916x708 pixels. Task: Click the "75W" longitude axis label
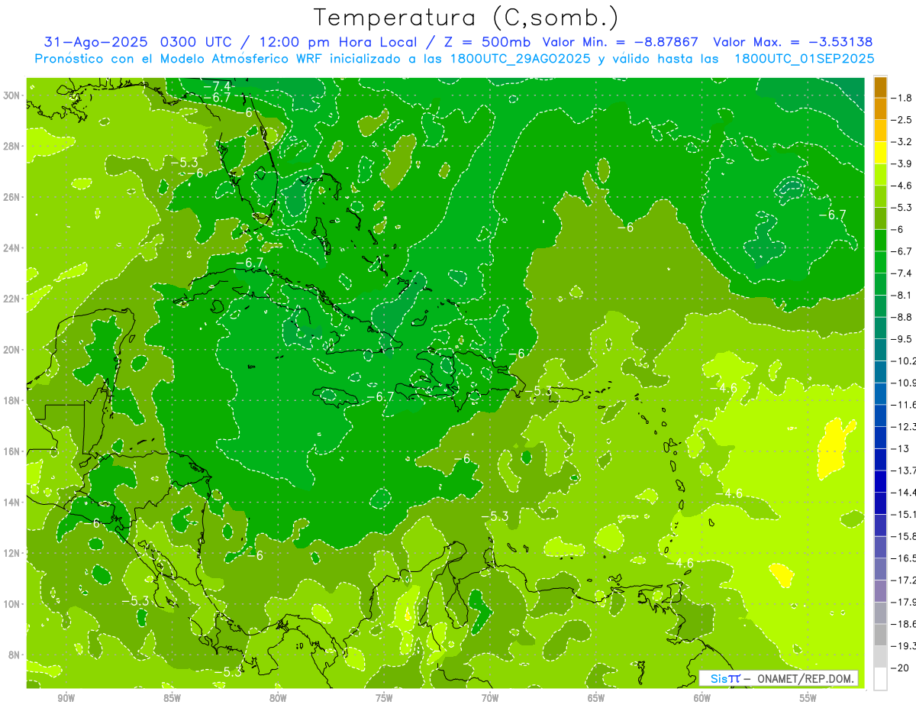(384, 698)
